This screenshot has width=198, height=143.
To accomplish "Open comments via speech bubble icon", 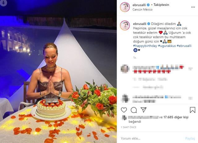I will point(134,110).
